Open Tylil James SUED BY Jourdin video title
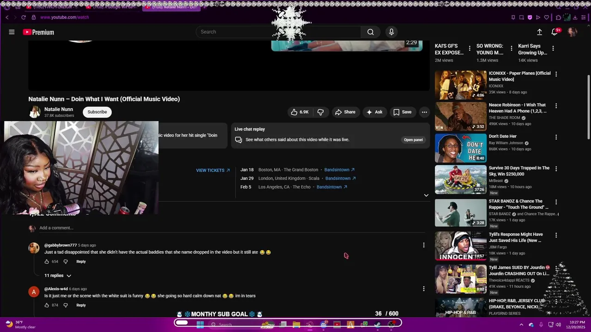This screenshot has width=591, height=332. pyautogui.click(x=519, y=271)
